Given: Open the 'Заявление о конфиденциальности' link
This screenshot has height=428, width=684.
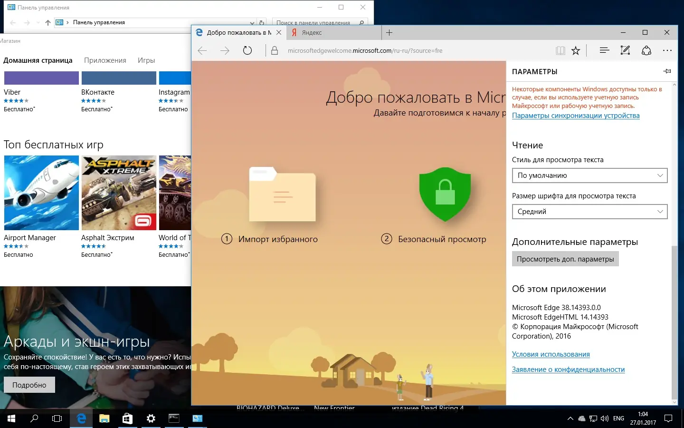Looking at the screenshot, I should [x=568, y=369].
